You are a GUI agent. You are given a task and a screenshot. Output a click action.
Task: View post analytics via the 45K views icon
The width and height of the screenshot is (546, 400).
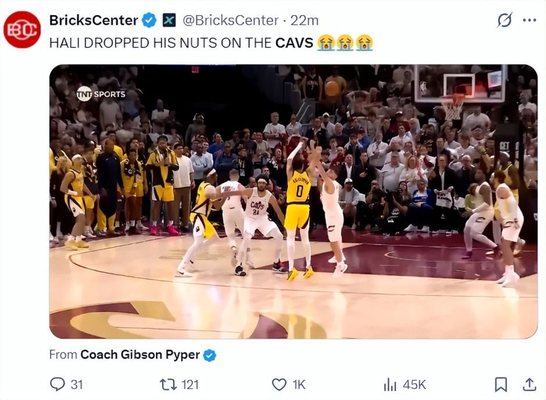pos(390,384)
